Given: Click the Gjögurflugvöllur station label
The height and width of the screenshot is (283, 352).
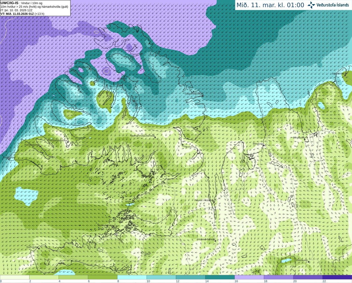Looking at the screenshot, I should 193,94.
